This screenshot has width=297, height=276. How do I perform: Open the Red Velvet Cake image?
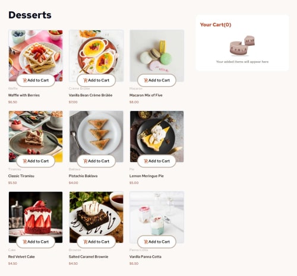coord(36,217)
